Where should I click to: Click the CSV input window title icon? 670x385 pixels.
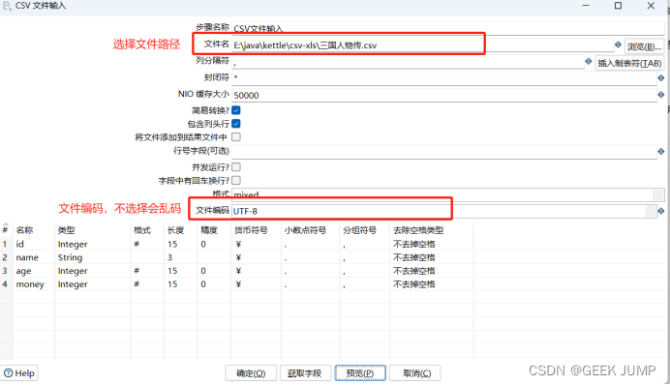coord(7,6)
